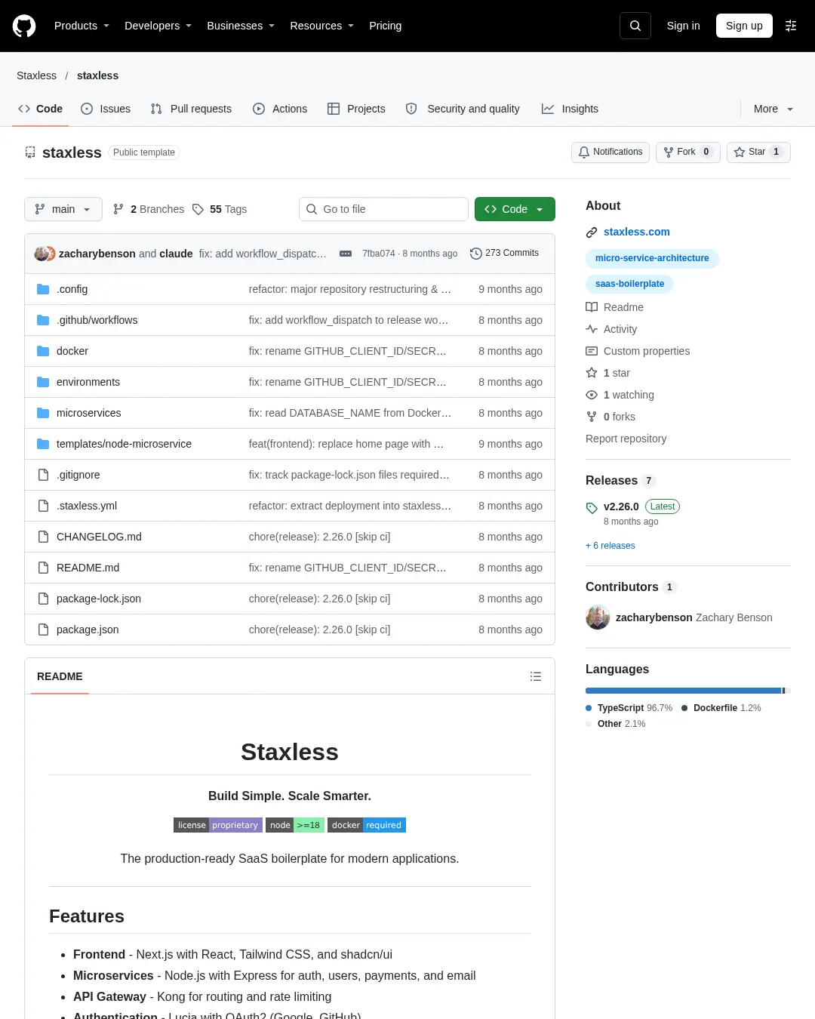Open the .staxless.yml file
Screen dimensions: 815x1019
(x=87, y=506)
